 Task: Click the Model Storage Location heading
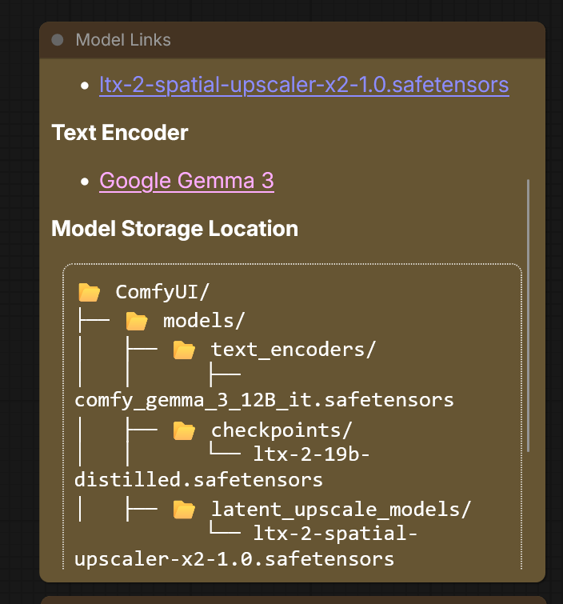click(174, 229)
